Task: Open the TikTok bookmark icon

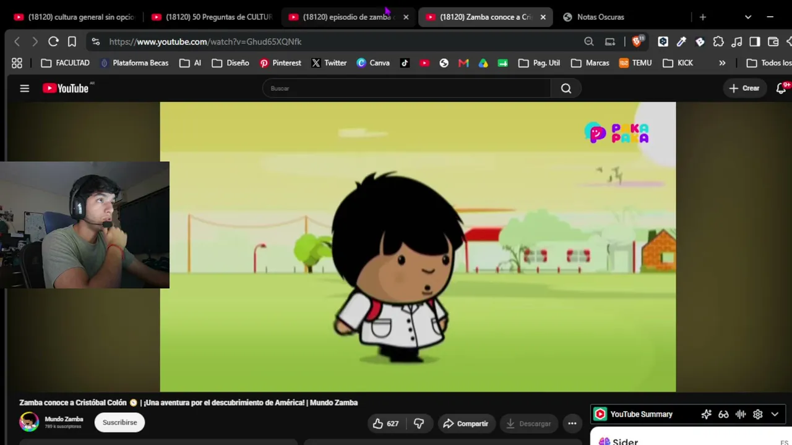Action: click(x=405, y=63)
